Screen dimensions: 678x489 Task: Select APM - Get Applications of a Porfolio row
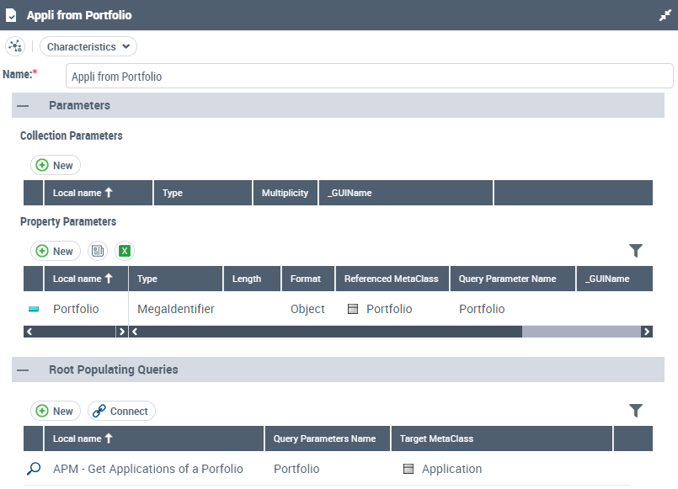pos(147,469)
